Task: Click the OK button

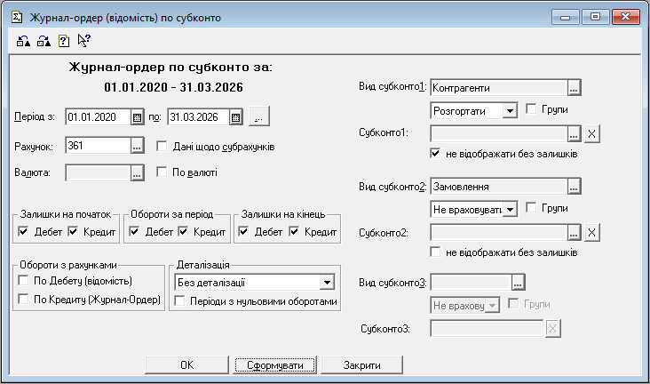Action: (x=186, y=365)
